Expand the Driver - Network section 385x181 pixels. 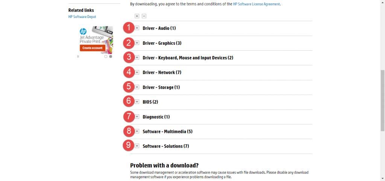click(137, 72)
